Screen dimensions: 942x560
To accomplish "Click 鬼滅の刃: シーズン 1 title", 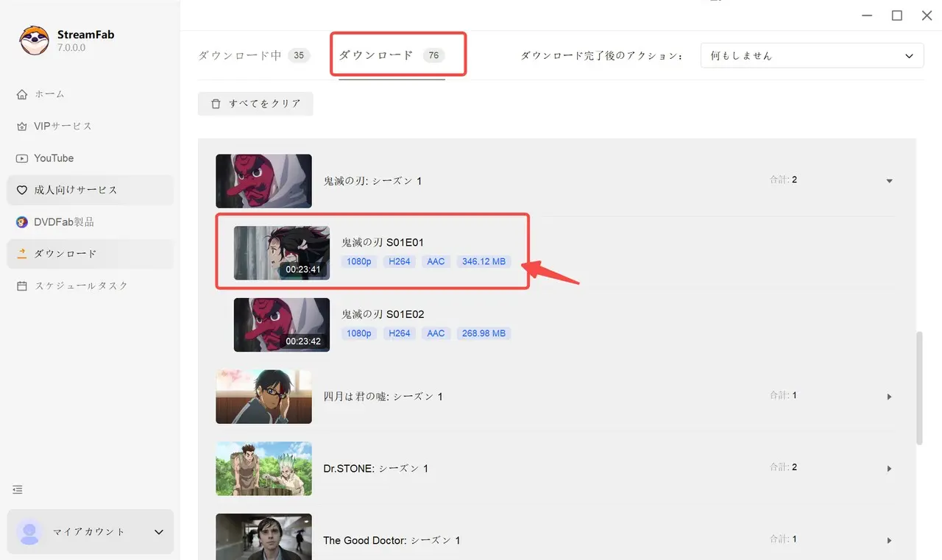I will [373, 181].
